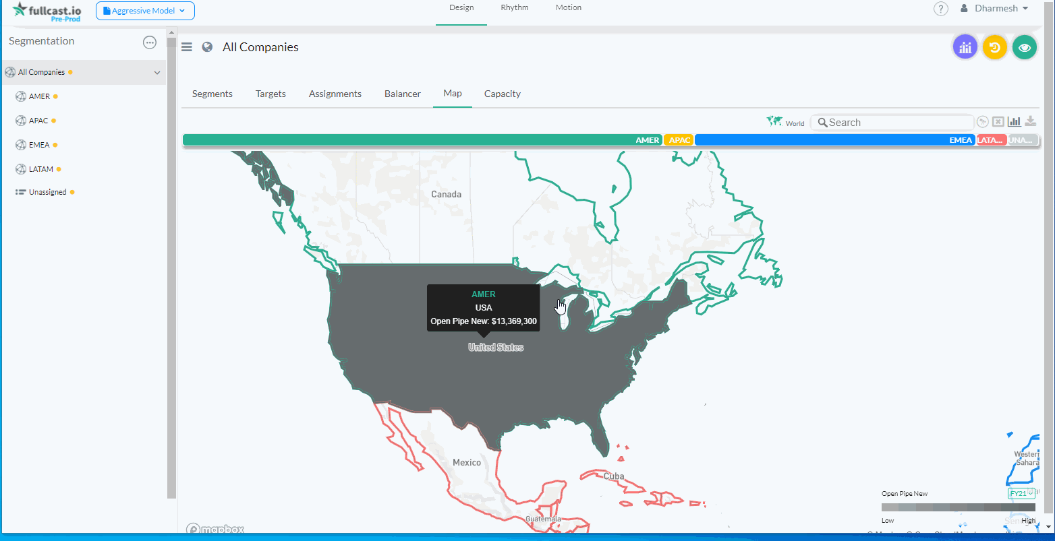Open the Aggressive Model dropdown
Viewport: 1055px width, 541px height.
[x=145, y=11]
